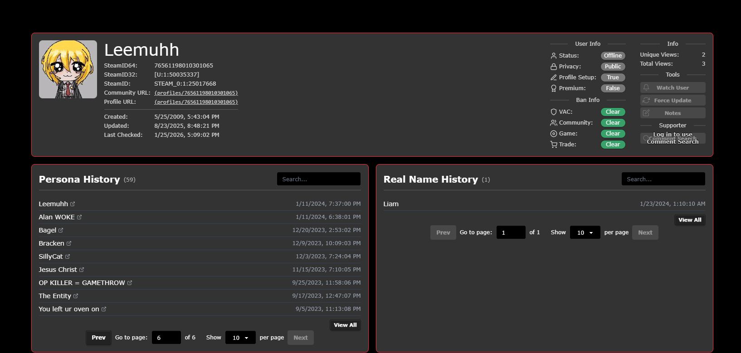
Task: View All persona history entries
Action: [x=345, y=325]
